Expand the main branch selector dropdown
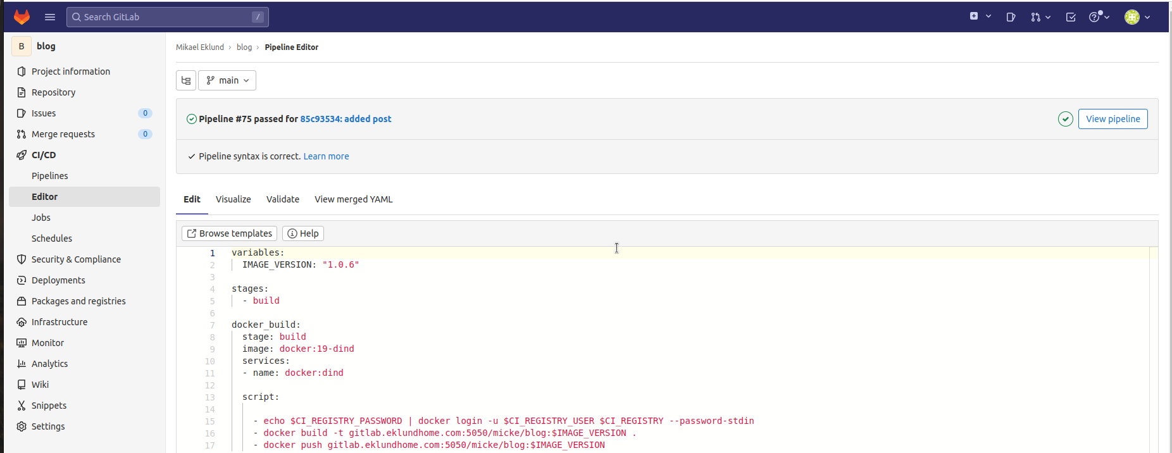1172x453 pixels. [227, 80]
